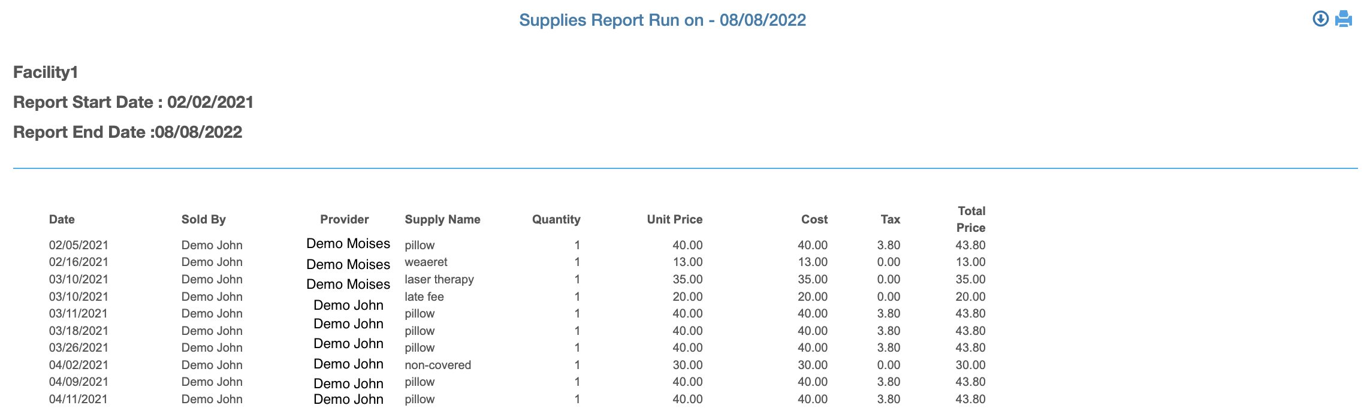Click the Quantity column header
The height and width of the screenshot is (411, 1364).
(556, 219)
